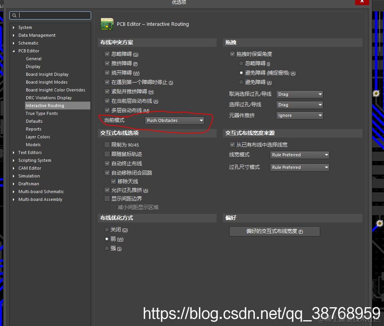
Task: Expand the Draftsman tree node
Action: click(13, 184)
